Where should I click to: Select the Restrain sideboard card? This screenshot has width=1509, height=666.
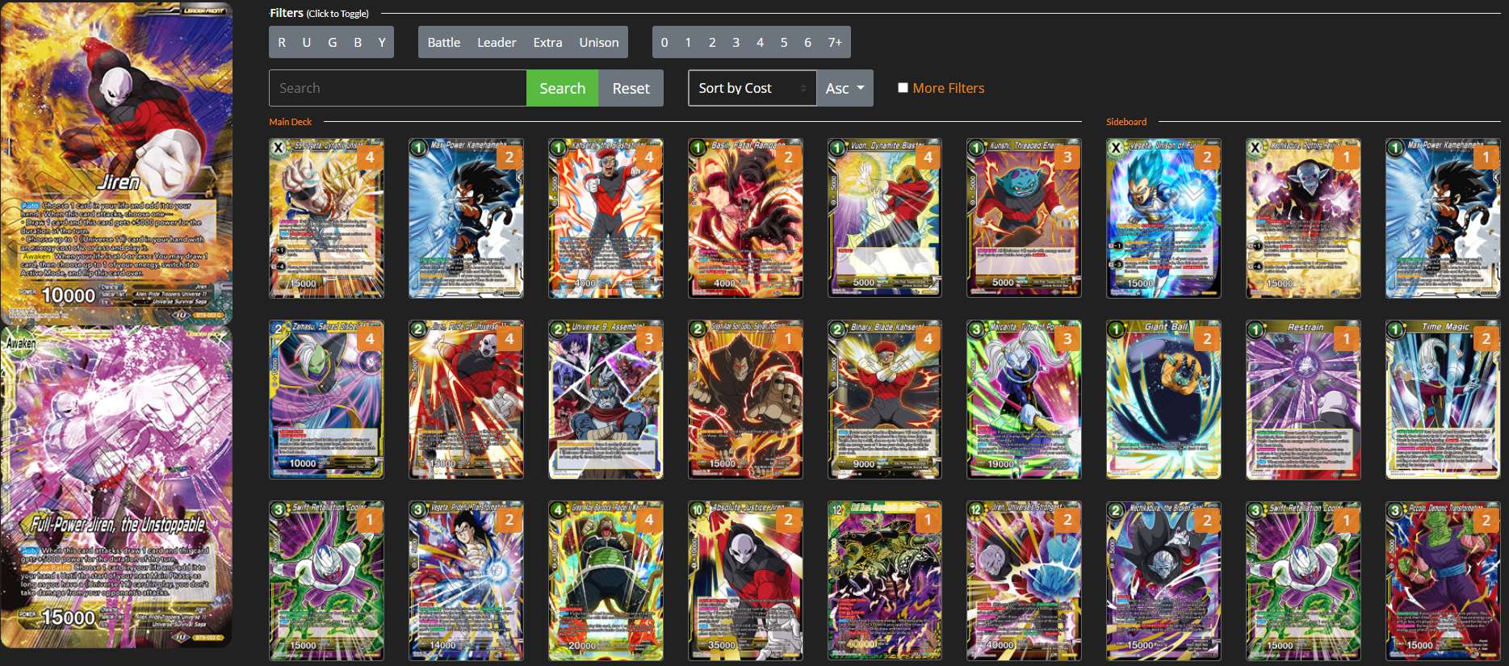[1303, 400]
